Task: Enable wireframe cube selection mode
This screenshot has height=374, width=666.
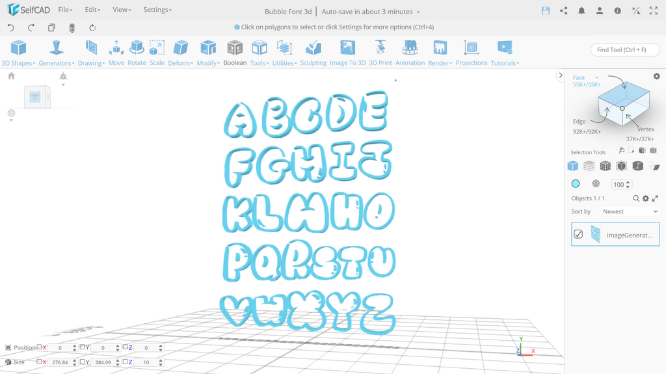Action: click(x=589, y=166)
